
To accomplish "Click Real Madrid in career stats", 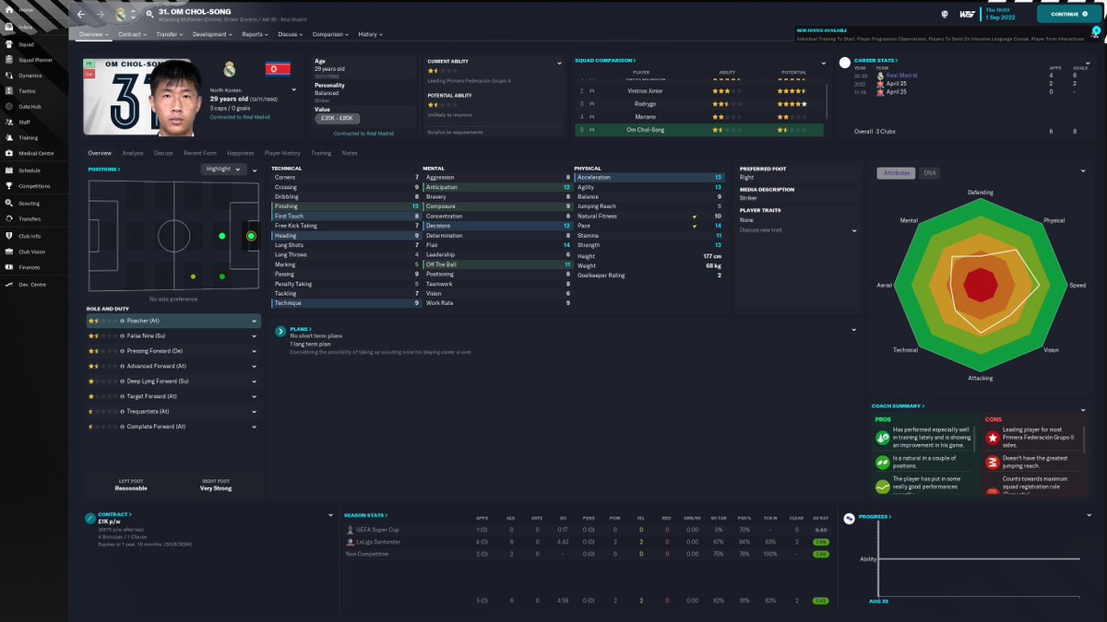I will pos(902,76).
